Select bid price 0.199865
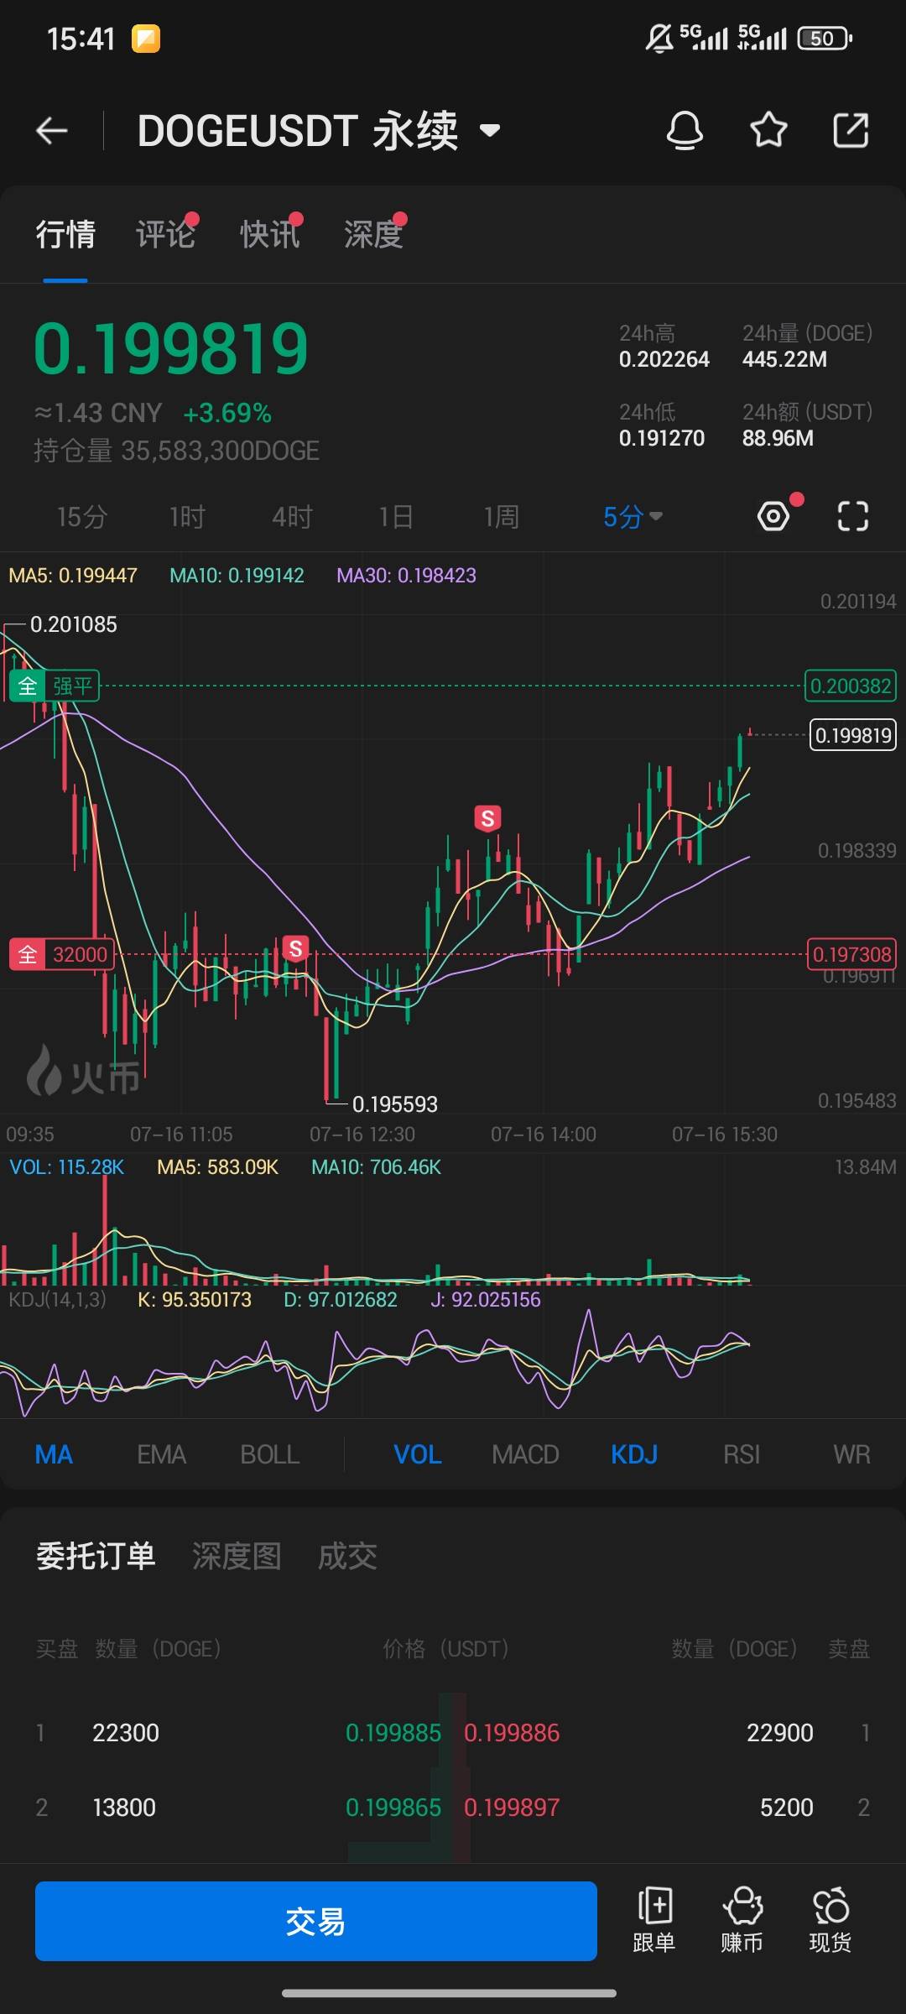 coord(393,1808)
